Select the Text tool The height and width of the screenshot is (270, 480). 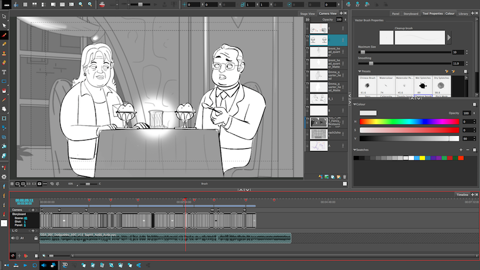point(4,72)
